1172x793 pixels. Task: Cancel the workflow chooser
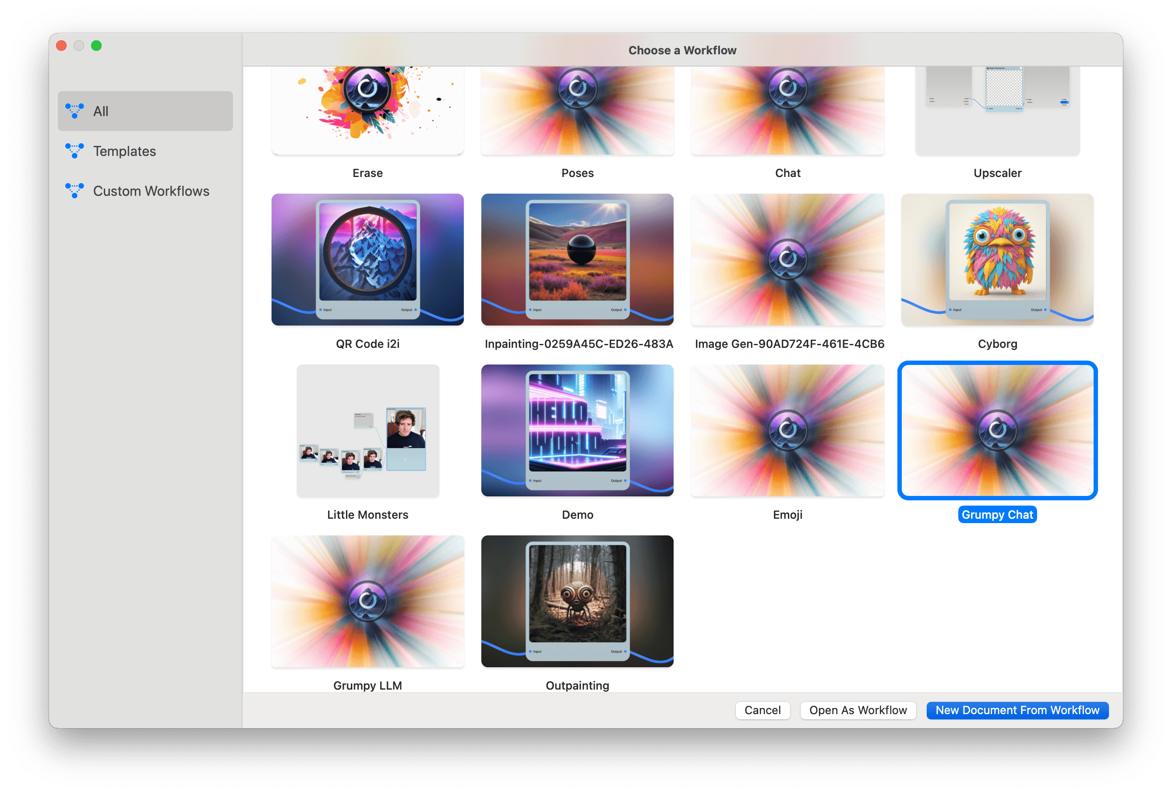pos(762,710)
